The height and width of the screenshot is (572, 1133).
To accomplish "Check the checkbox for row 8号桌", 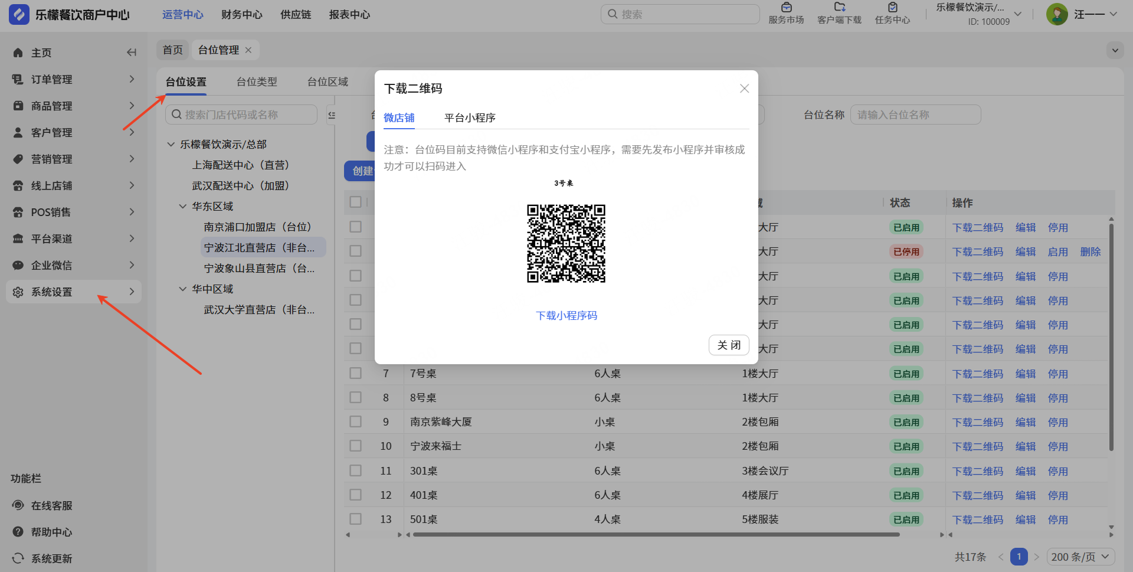I will (355, 397).
